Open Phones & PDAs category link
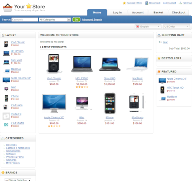 click(x=15, y=157)
